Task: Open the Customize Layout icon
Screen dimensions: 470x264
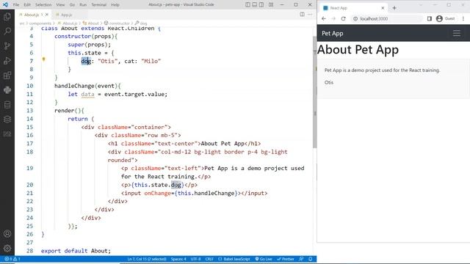Action: coord(271,5)
